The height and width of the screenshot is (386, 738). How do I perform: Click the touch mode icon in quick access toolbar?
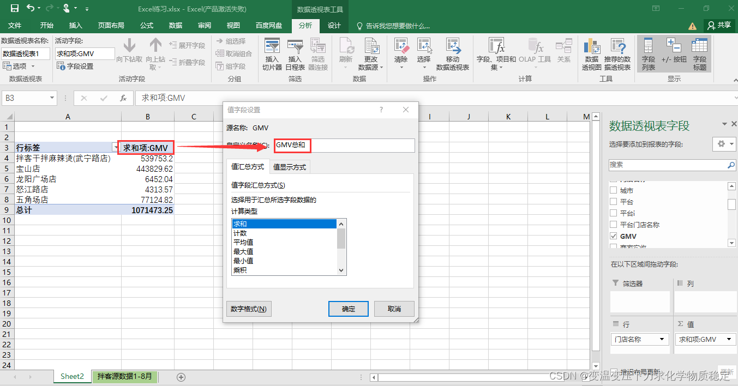(x=66, y=8)
